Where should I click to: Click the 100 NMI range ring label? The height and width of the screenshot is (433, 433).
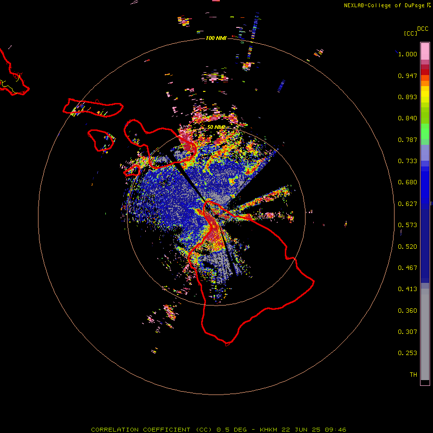pos(216,38)
